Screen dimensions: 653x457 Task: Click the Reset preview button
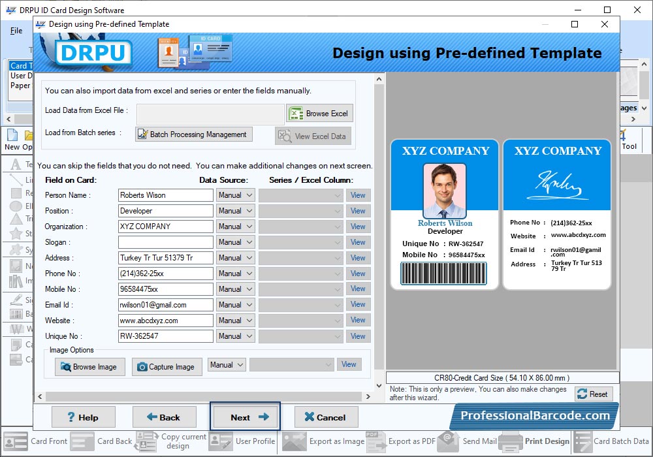(x=594, y=394)
